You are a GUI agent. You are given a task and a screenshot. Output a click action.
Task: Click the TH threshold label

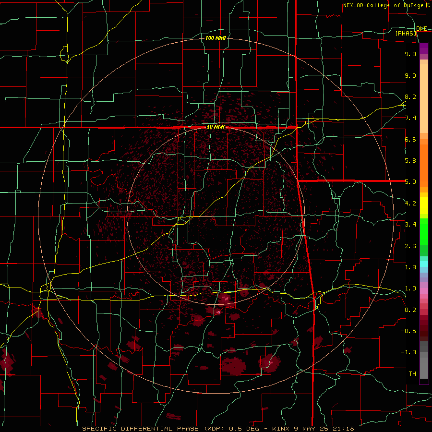pyautogui.click(x=412, y=374)
